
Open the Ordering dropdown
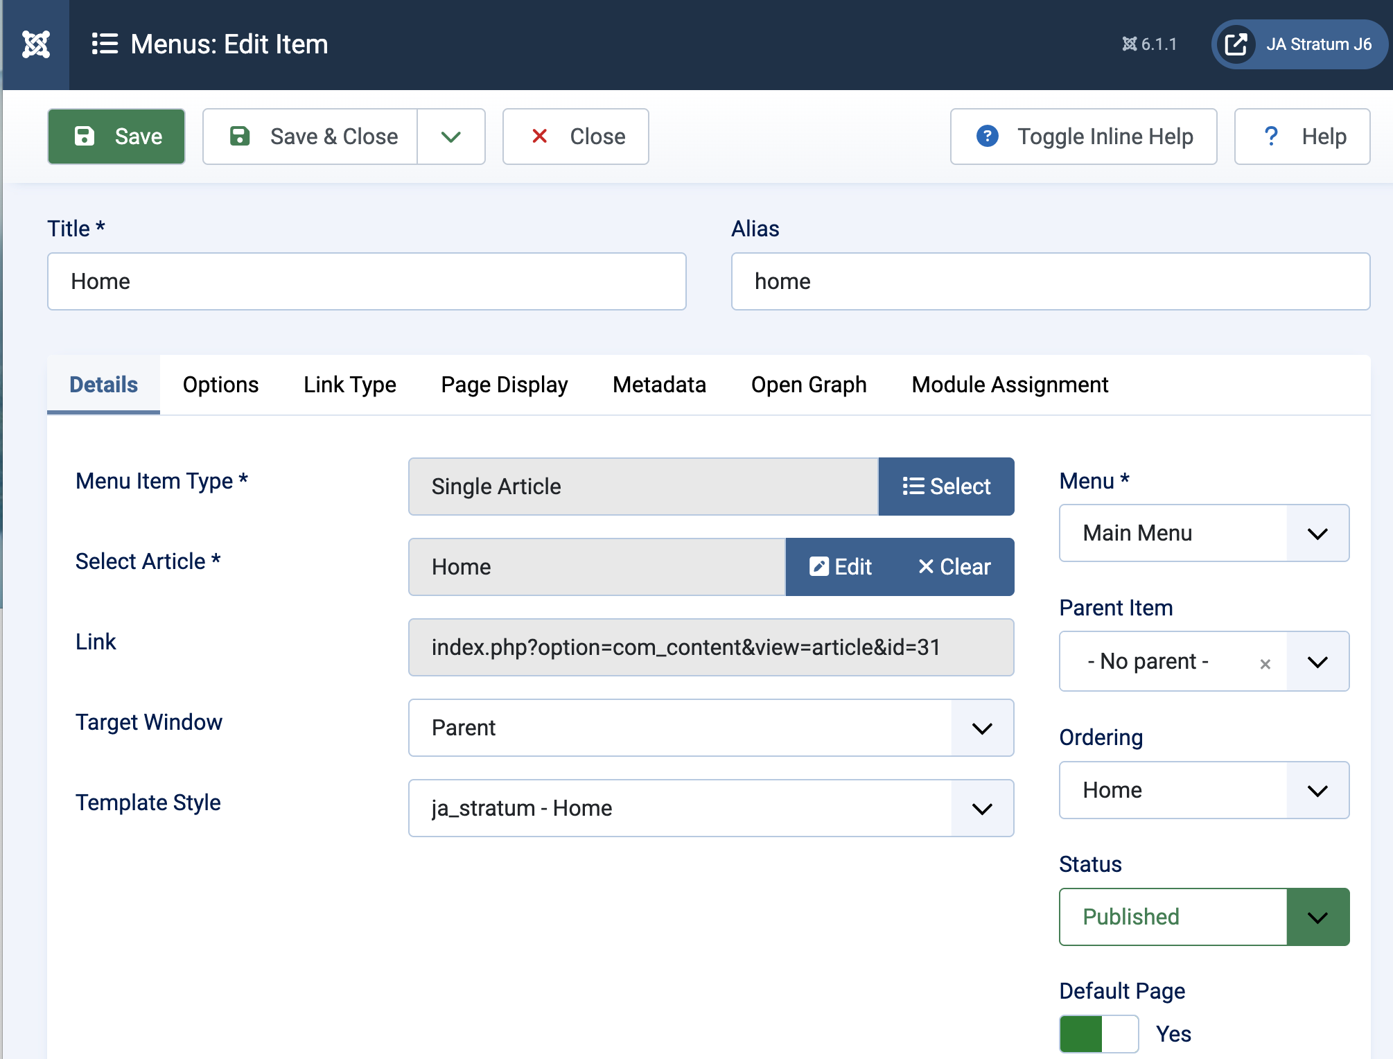[x=1204, y=790]
